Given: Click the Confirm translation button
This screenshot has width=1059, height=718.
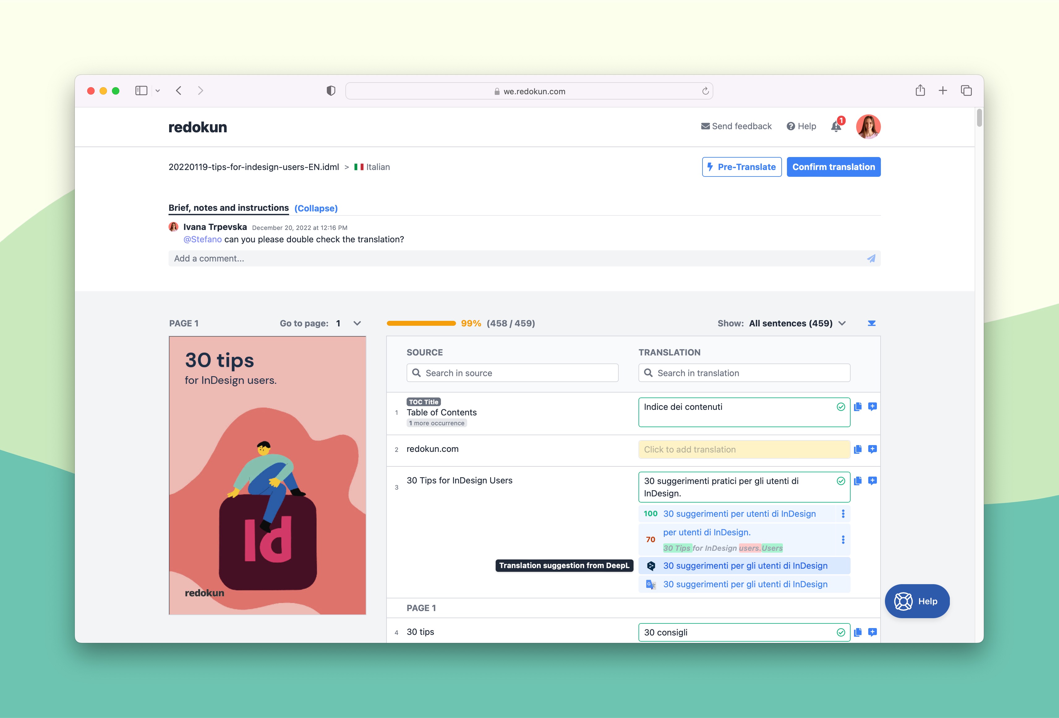Looking at the screenshot, I should [833, 167].
